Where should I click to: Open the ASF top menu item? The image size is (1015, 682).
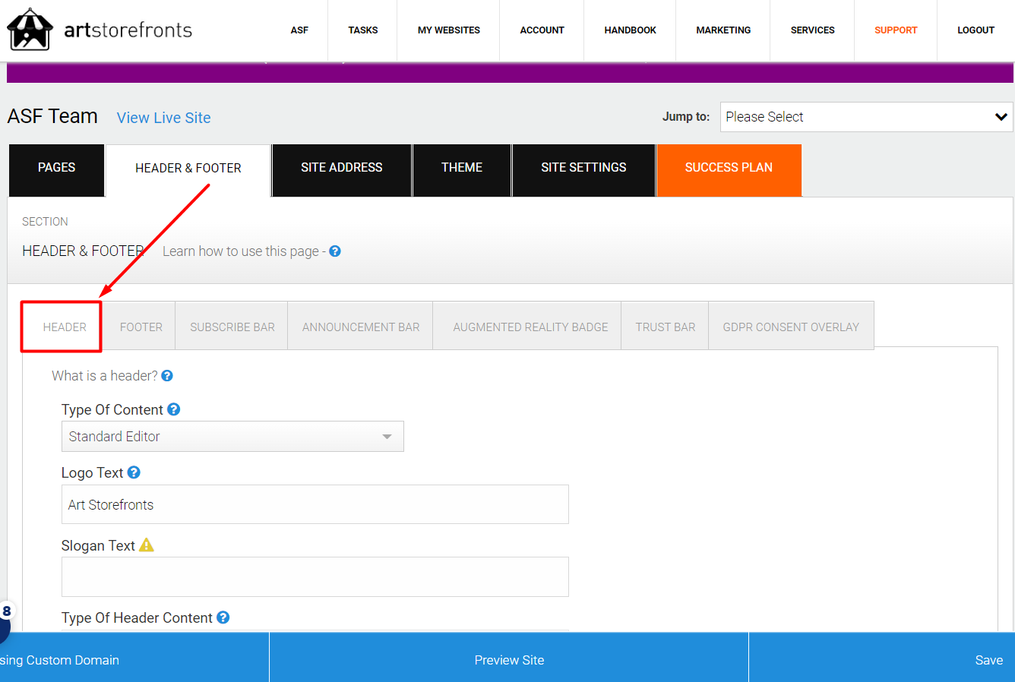point(299,30)
